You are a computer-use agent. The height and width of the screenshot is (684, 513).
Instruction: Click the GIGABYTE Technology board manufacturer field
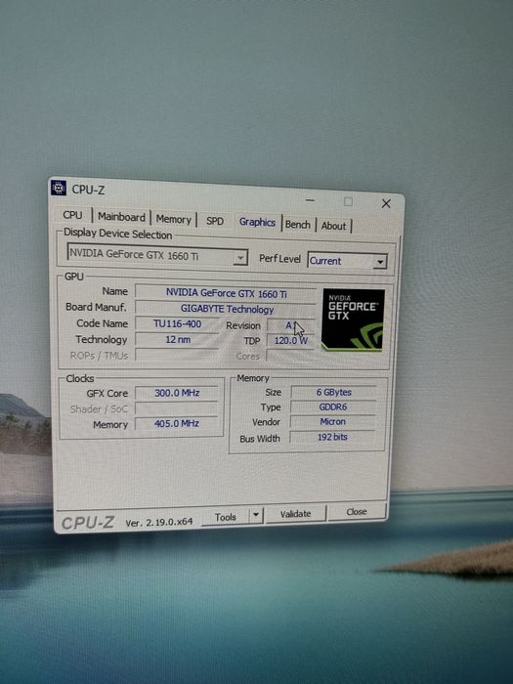click(226, 309)
